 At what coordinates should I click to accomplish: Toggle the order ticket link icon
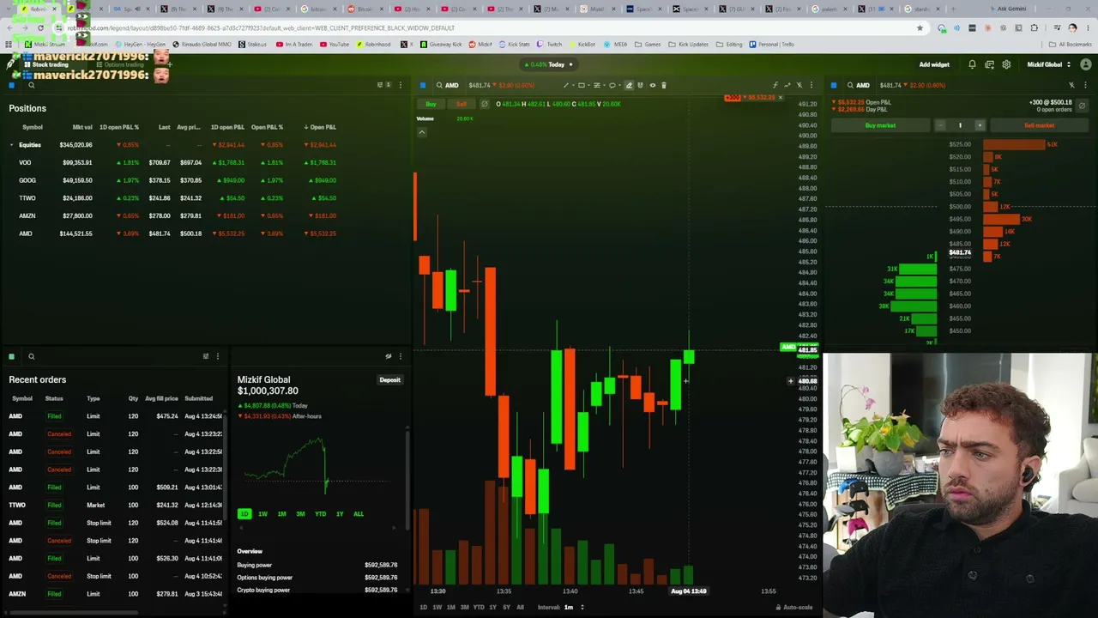1071,85
